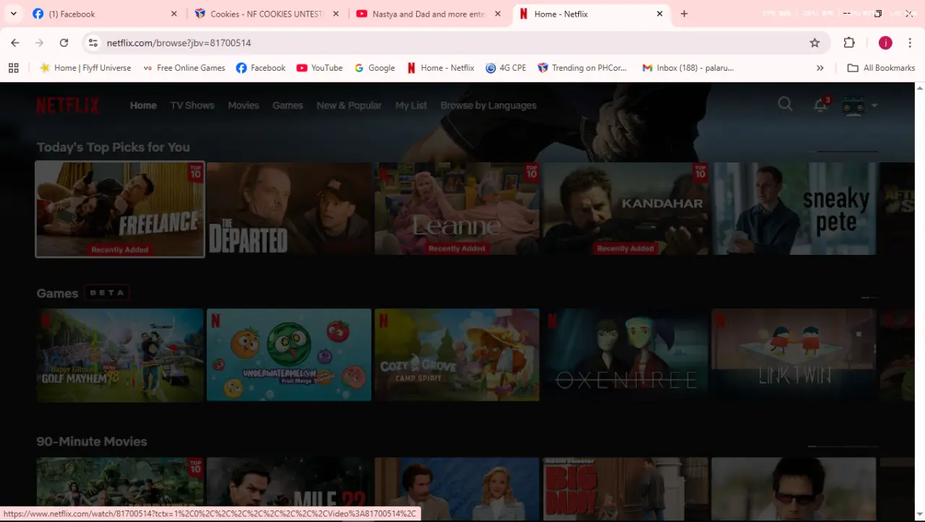Open My List in the Netflix menu
925x522 pixels.
point(411,105)
